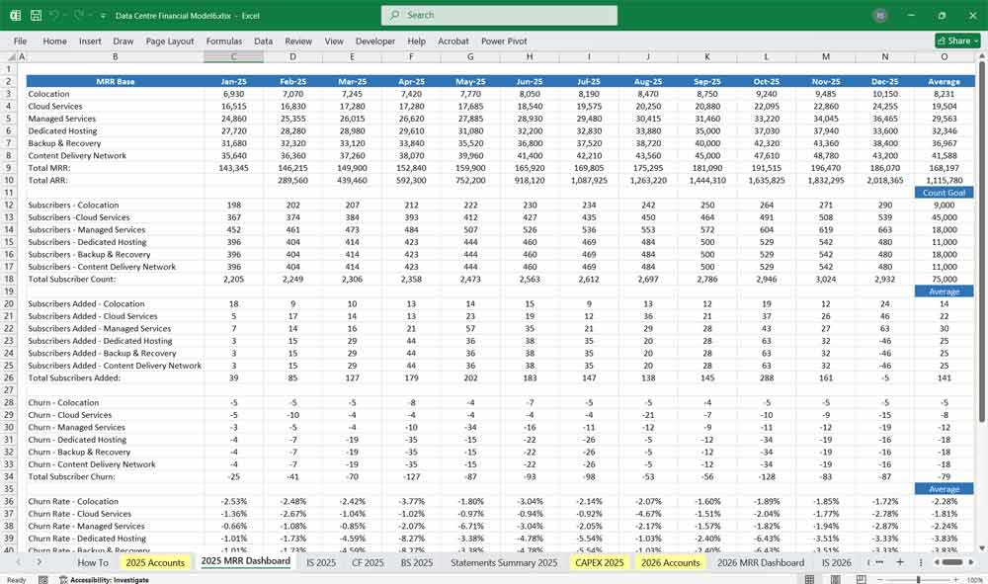988x584 pixels.
Task: Click the Redo icon
Action: 75,15
